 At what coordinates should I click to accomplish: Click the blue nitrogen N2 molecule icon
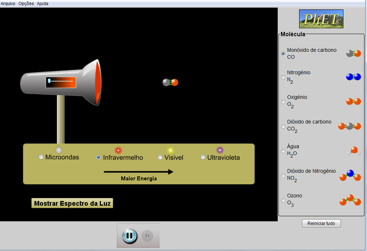click(x=353, y=77)
